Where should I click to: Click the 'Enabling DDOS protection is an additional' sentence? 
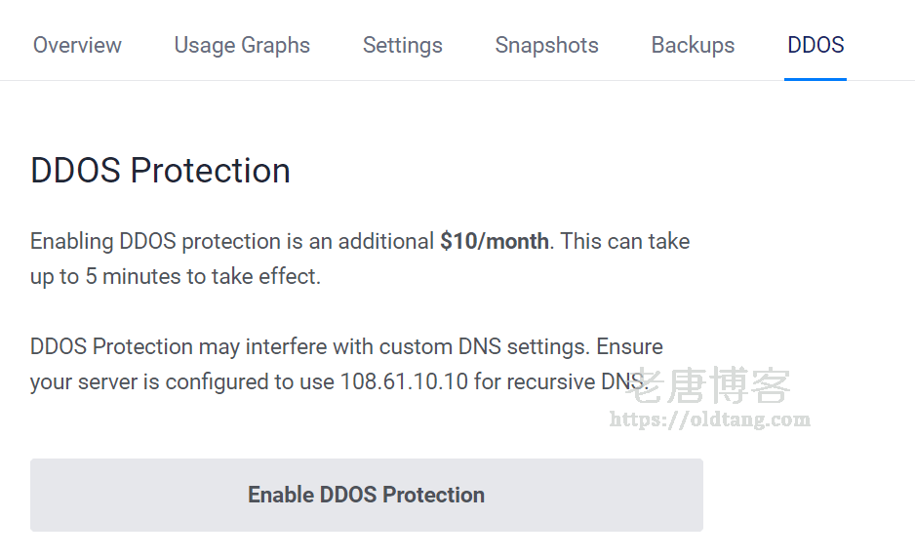(231, 242)
